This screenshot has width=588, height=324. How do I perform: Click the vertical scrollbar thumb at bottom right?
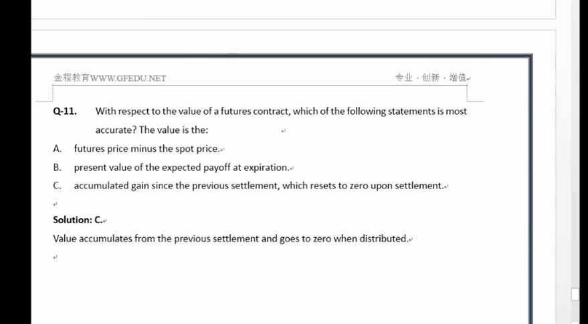(575, 294)
